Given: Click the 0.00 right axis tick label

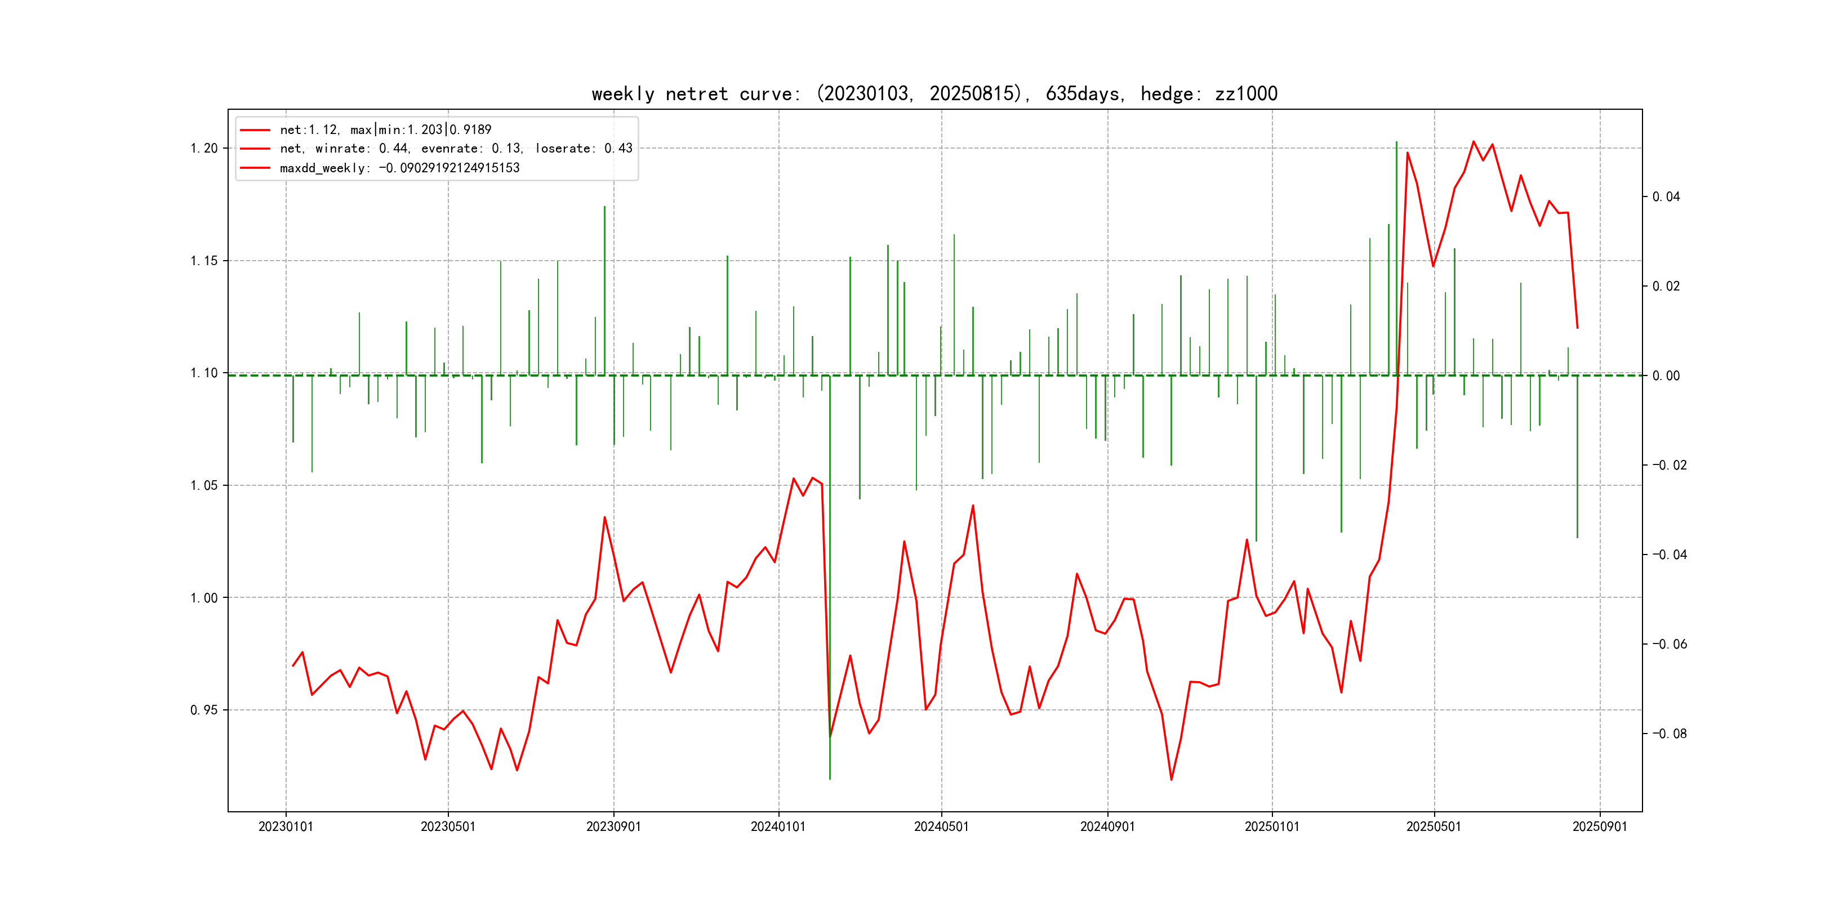Looking at the screenshot, I should coord(1666,376).
